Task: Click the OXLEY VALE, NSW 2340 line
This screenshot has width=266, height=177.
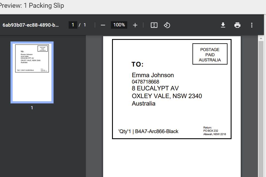Action: (167, 96)
